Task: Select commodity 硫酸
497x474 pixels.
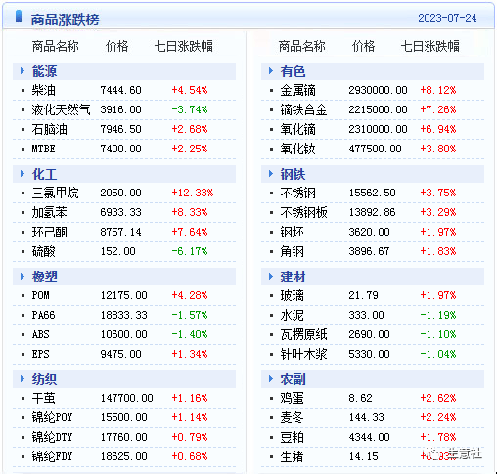Action: pyautogui.click(x=44, y=251)
